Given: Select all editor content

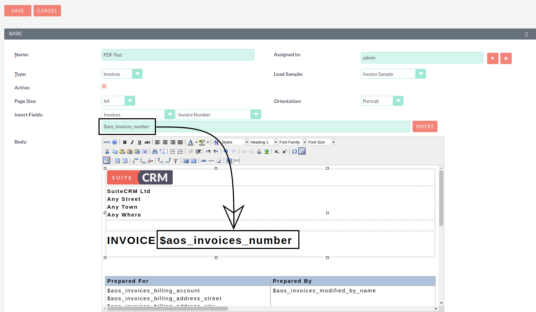Looking at the screenshot, I should 145,151.
